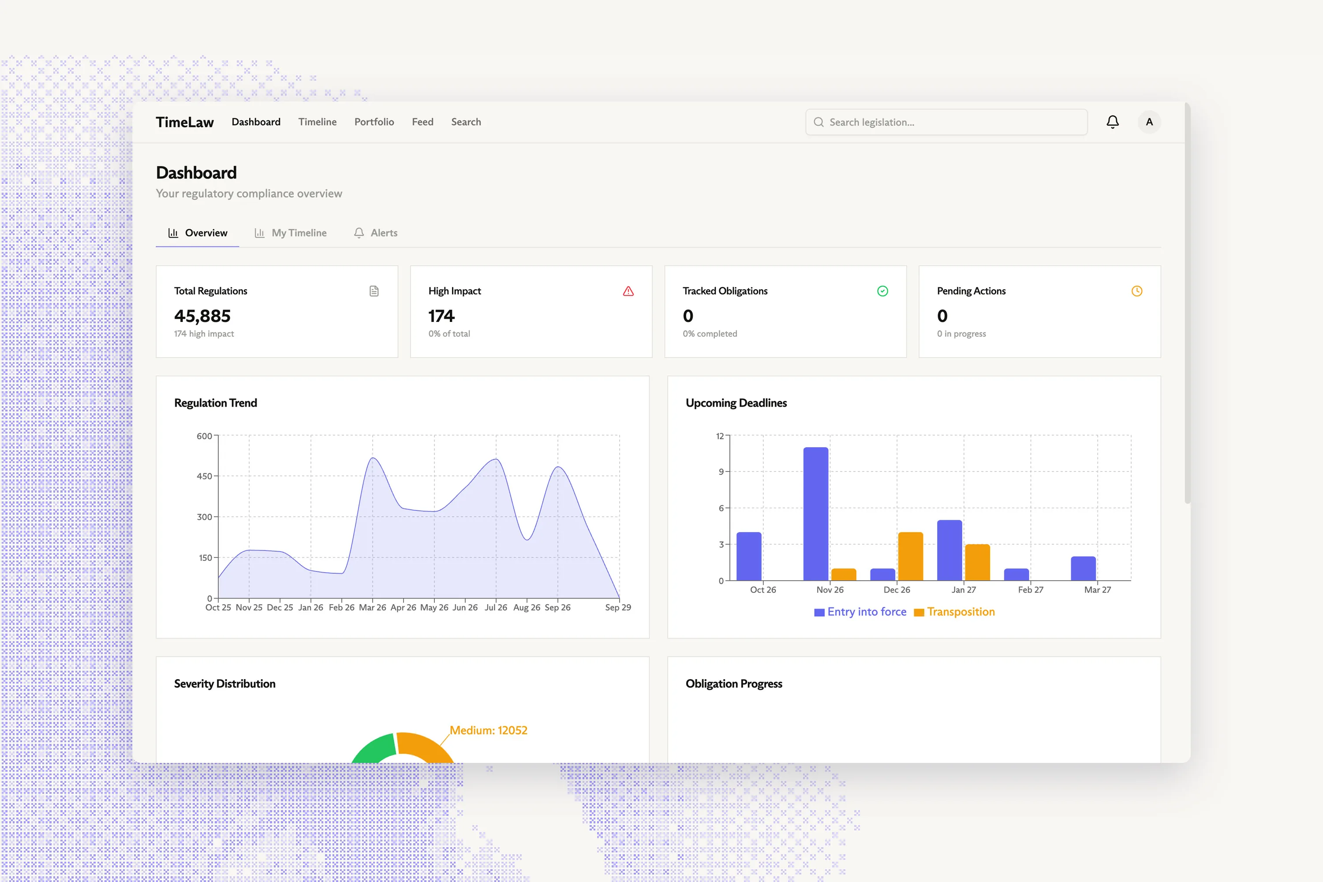Click the Obligation Progress heading

point(733,684)
